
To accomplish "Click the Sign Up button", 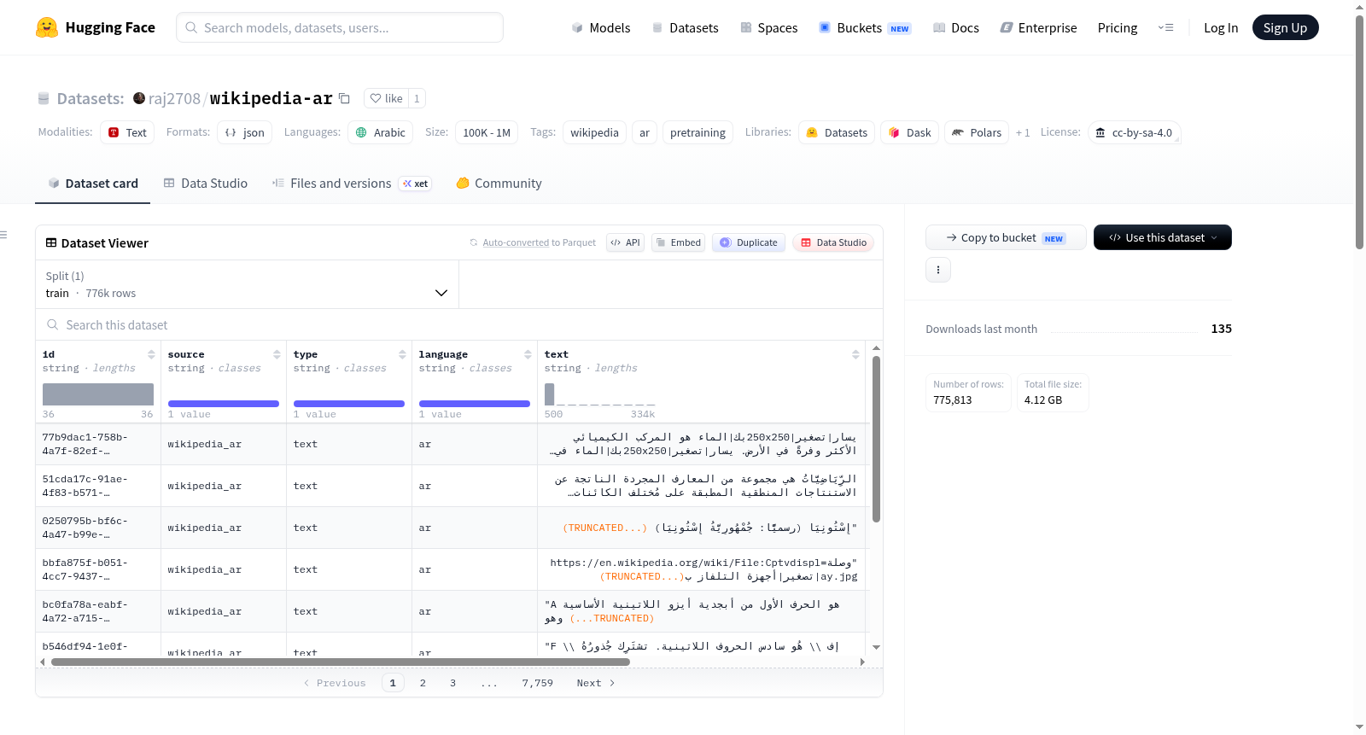I will (1285, 27).
